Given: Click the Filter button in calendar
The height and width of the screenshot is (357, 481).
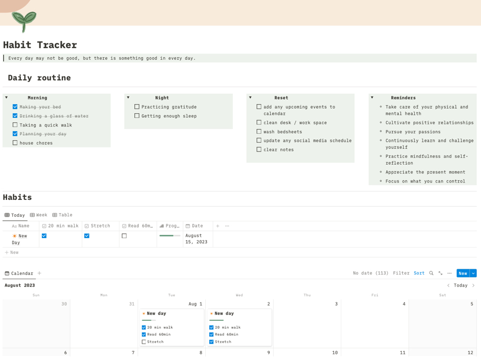Looking at the screenshot, I should coord(401,273).
